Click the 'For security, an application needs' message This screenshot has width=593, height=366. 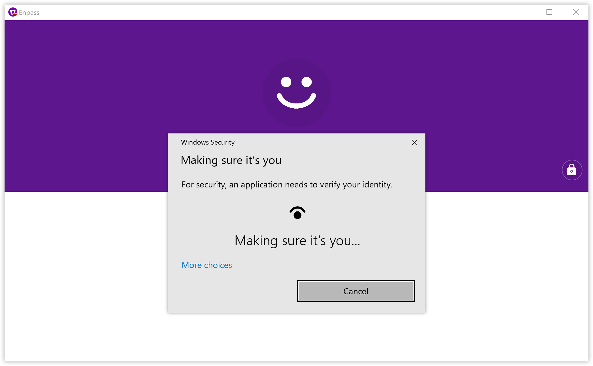pos(287,185)
